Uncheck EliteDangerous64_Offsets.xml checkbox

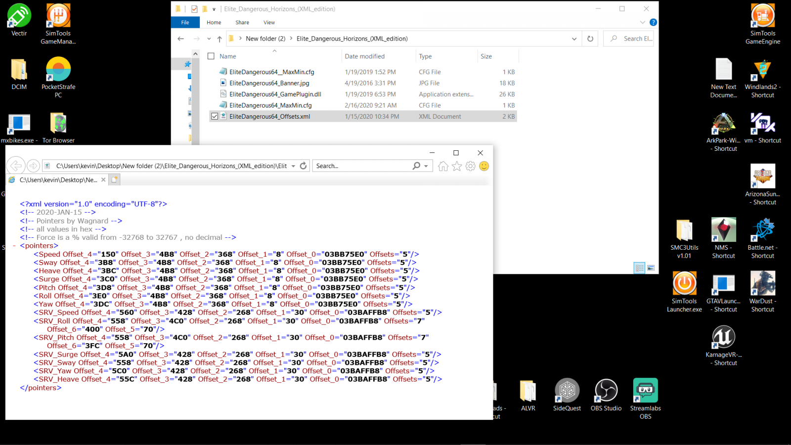pos(215,116)
